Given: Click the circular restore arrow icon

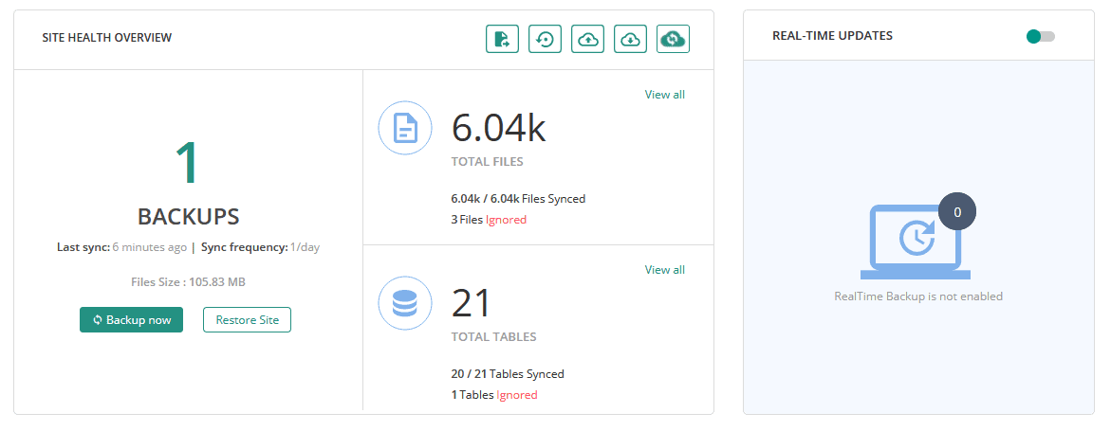Looking at the screenshot, I should click(x=545, y=39).
